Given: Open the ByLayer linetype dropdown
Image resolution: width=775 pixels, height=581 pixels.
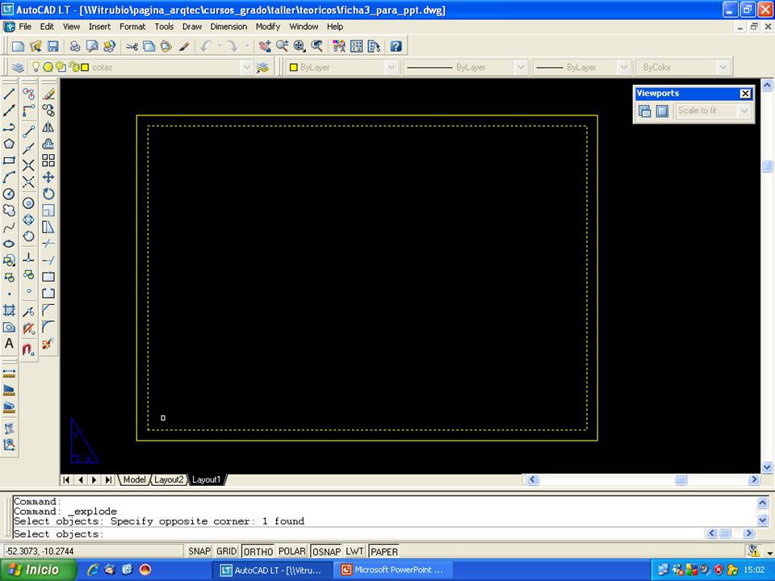Looking at the screenshot, I should (521, 67).
